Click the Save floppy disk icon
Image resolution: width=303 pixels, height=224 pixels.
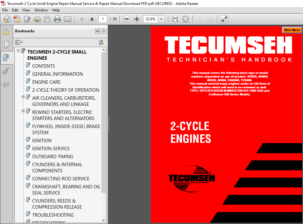[x=47, y=19]
